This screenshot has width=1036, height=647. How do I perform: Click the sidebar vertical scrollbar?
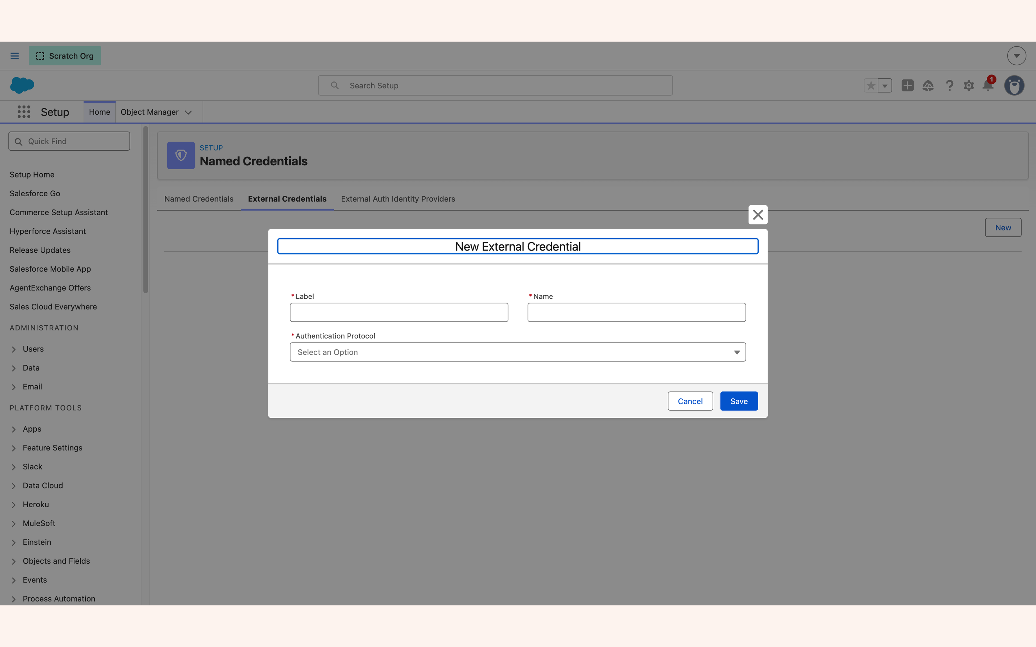coord(146,210)
